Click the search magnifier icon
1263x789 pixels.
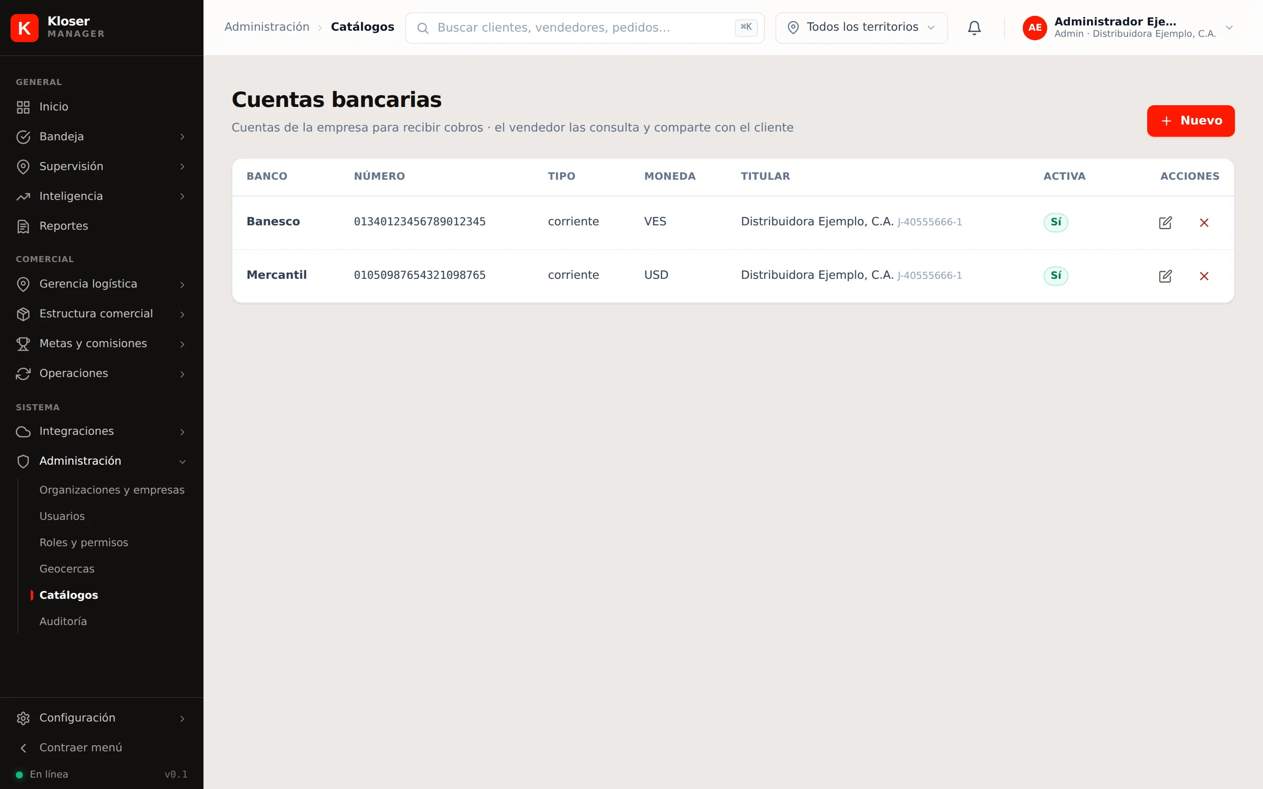(x=423, y=28)
